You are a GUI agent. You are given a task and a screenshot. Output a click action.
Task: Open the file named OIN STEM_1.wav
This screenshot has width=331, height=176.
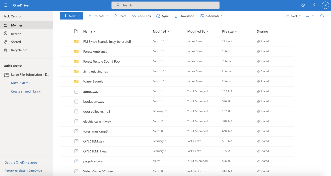pos(95,151)
